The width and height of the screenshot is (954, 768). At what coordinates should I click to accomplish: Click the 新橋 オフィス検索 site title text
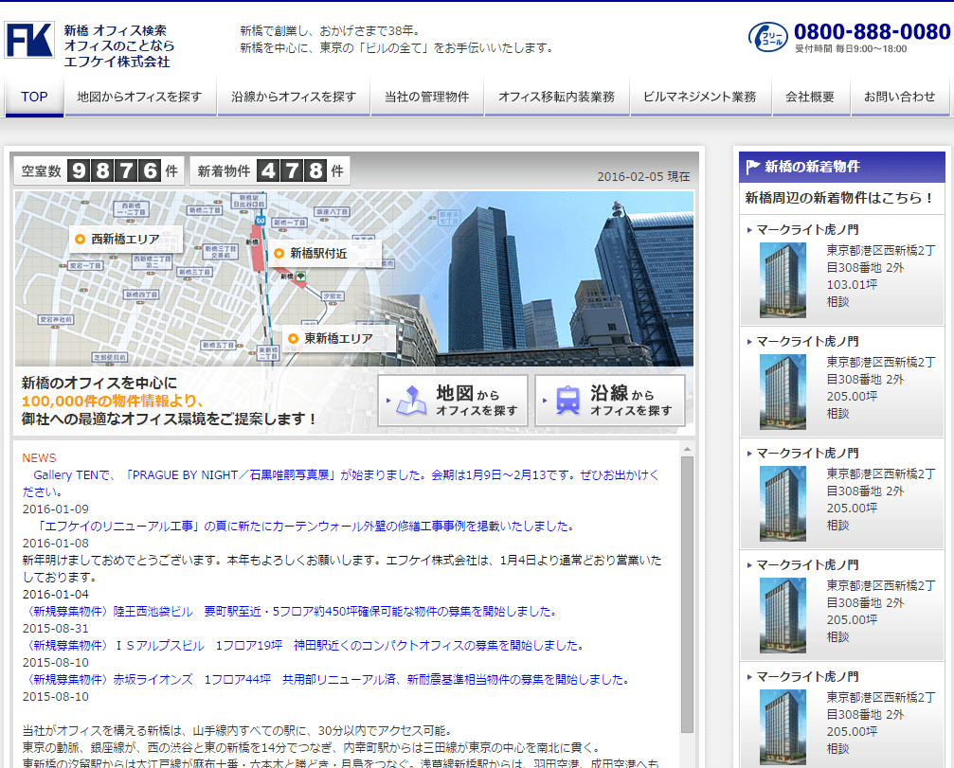coord(115,30)
